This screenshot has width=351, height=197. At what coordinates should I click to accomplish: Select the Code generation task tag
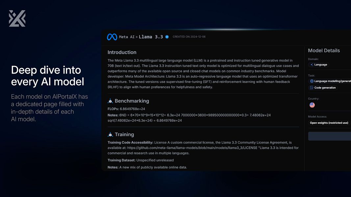point(323,88)
